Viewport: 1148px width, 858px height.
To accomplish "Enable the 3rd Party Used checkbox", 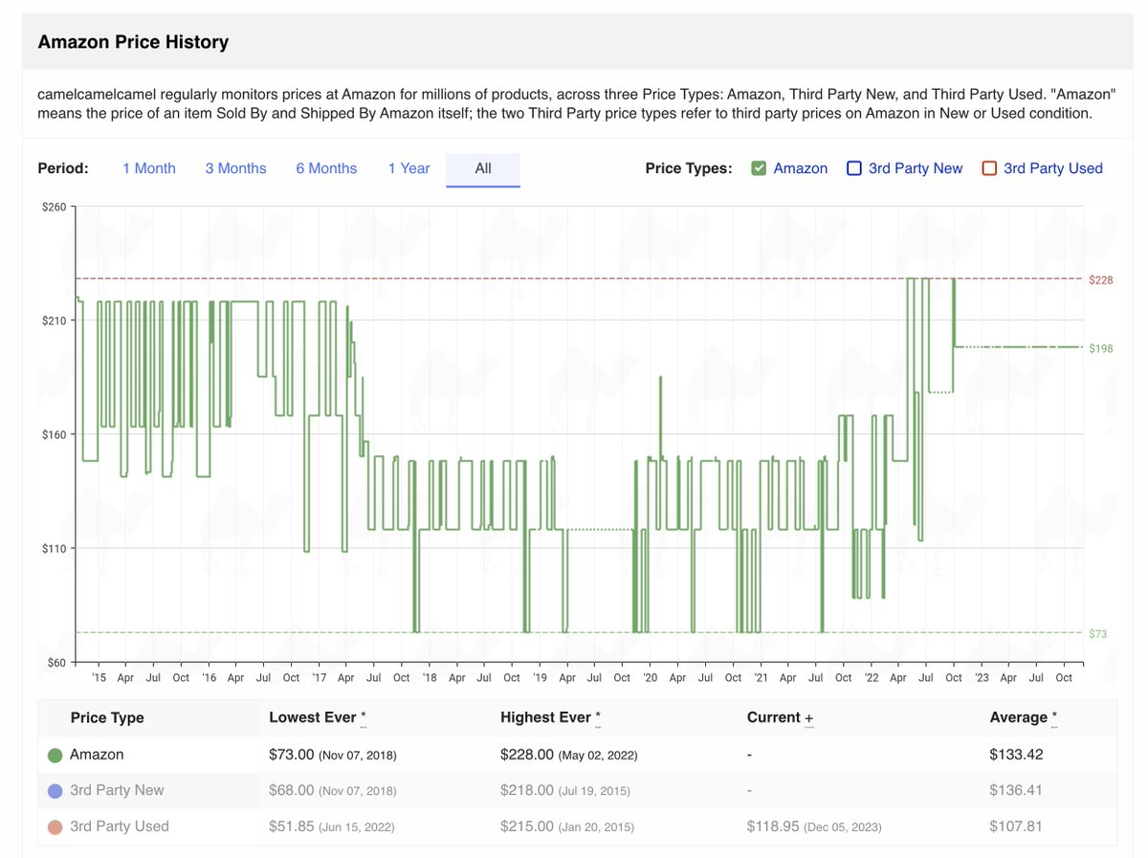I will coord(989,168).
